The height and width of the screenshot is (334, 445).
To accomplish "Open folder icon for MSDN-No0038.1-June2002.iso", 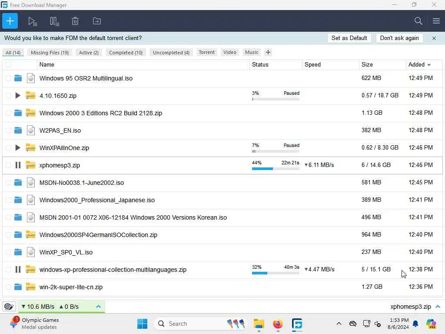I will click(18, 182).
